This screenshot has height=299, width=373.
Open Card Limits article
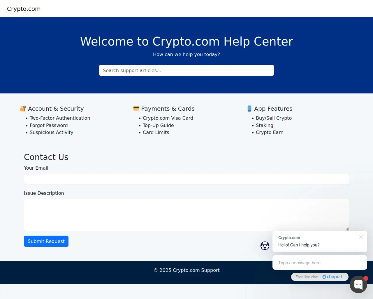156,132
